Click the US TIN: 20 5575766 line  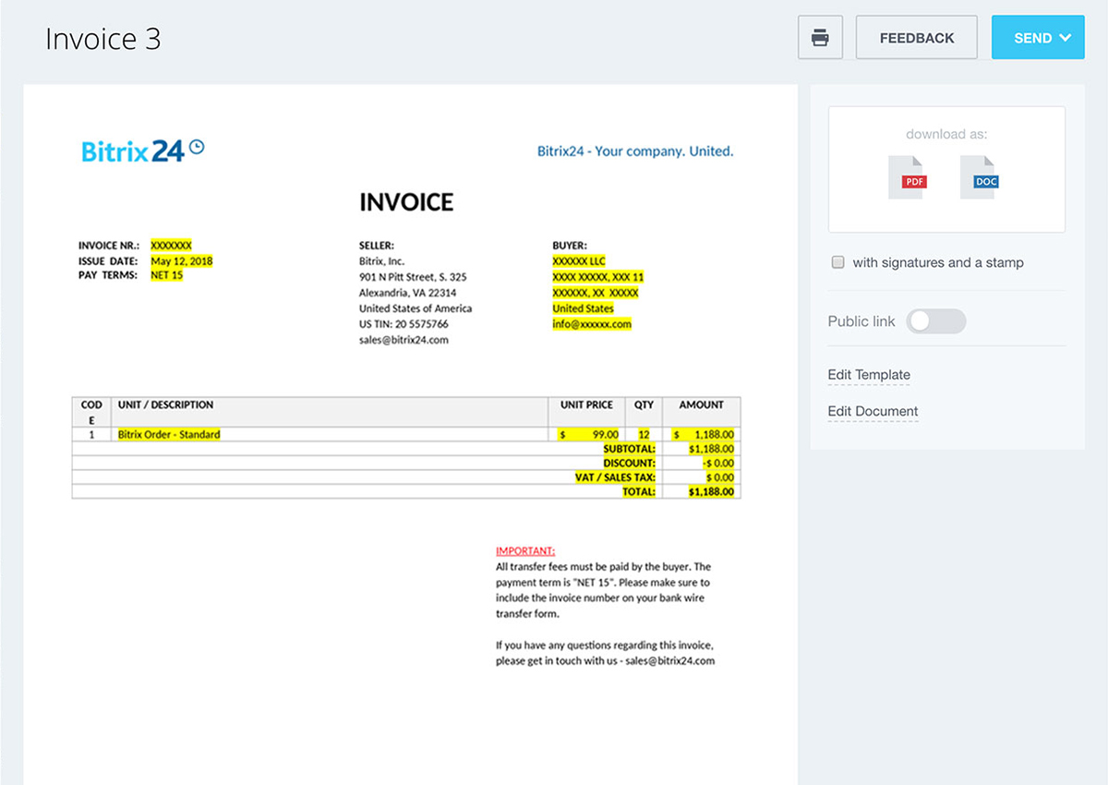[x=403, y=324]
